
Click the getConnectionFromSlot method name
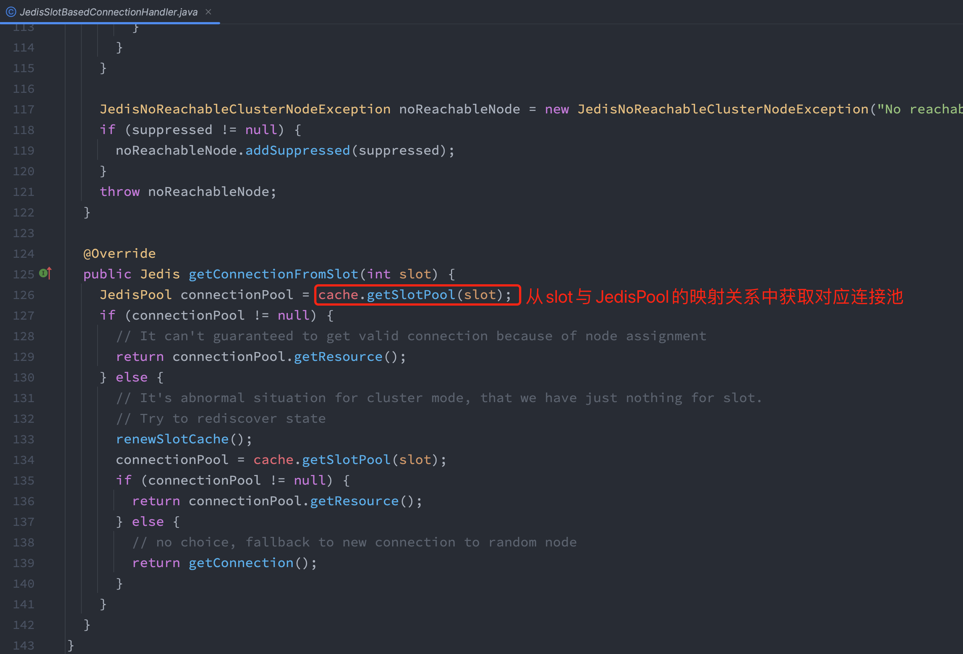tap(273, 274)
